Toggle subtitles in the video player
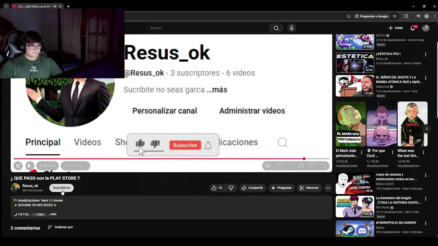Viewport: 438px width, 246px height. click(x=279, y=166)
